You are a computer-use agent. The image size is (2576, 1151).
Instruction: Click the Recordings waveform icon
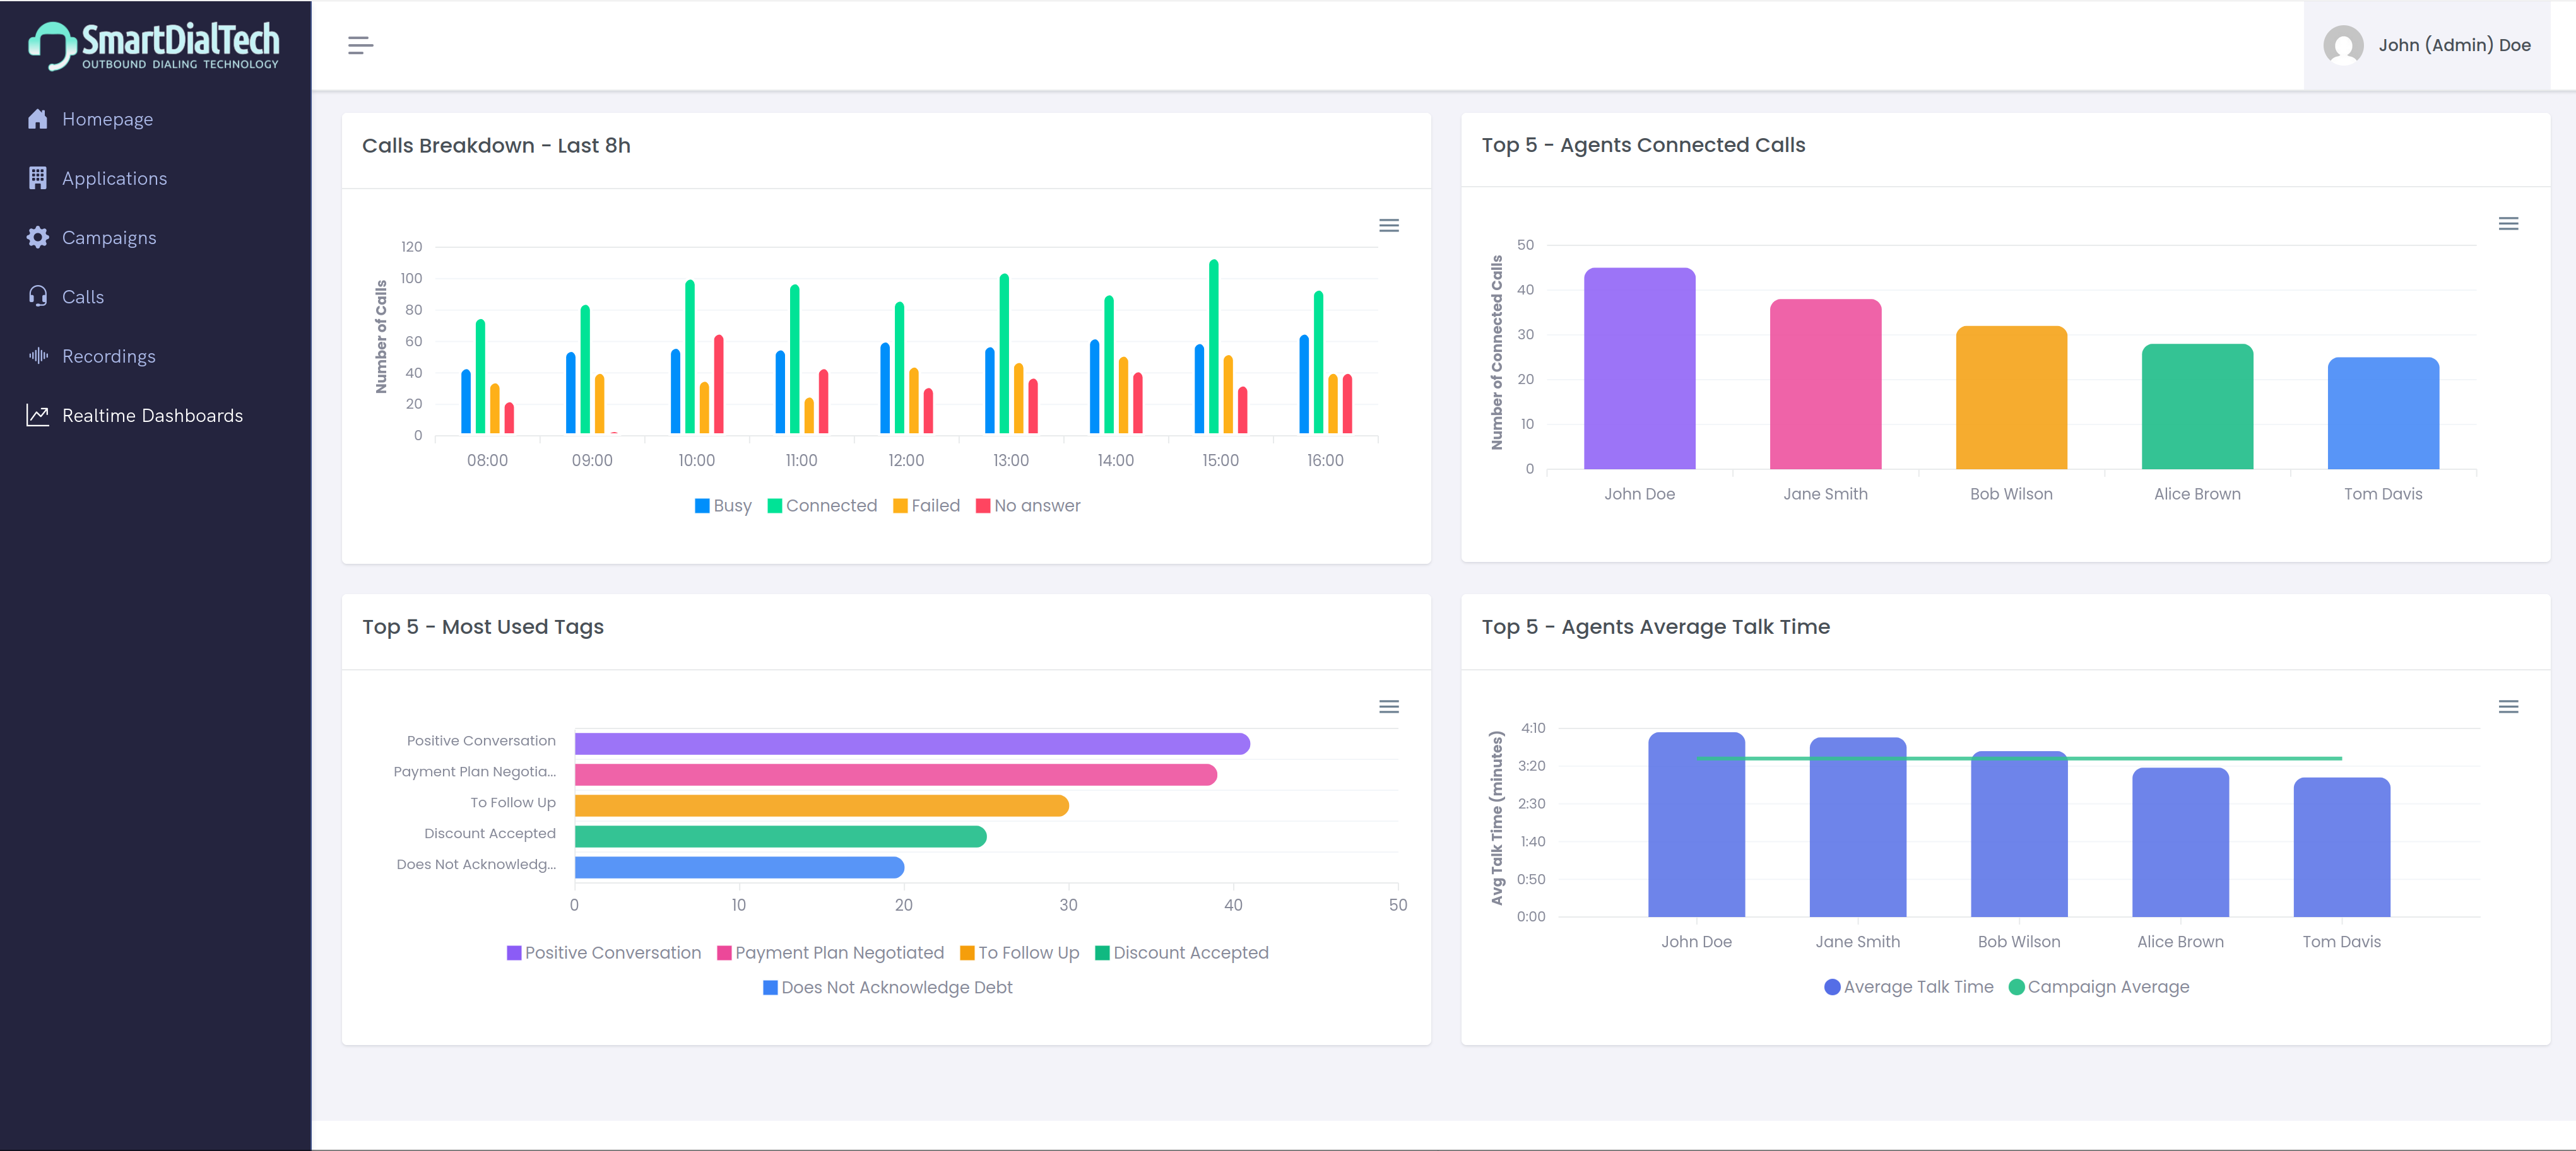(38, 356)
